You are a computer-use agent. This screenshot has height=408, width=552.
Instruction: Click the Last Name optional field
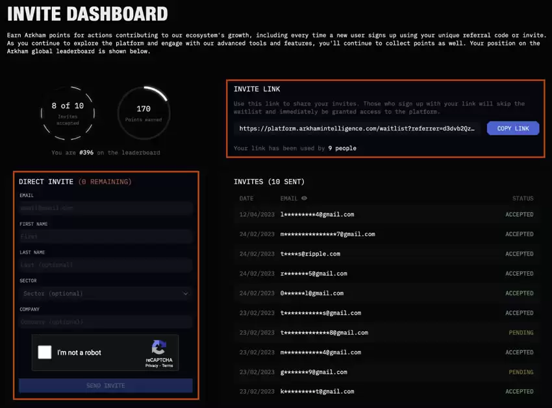click(x=106, y=265)
